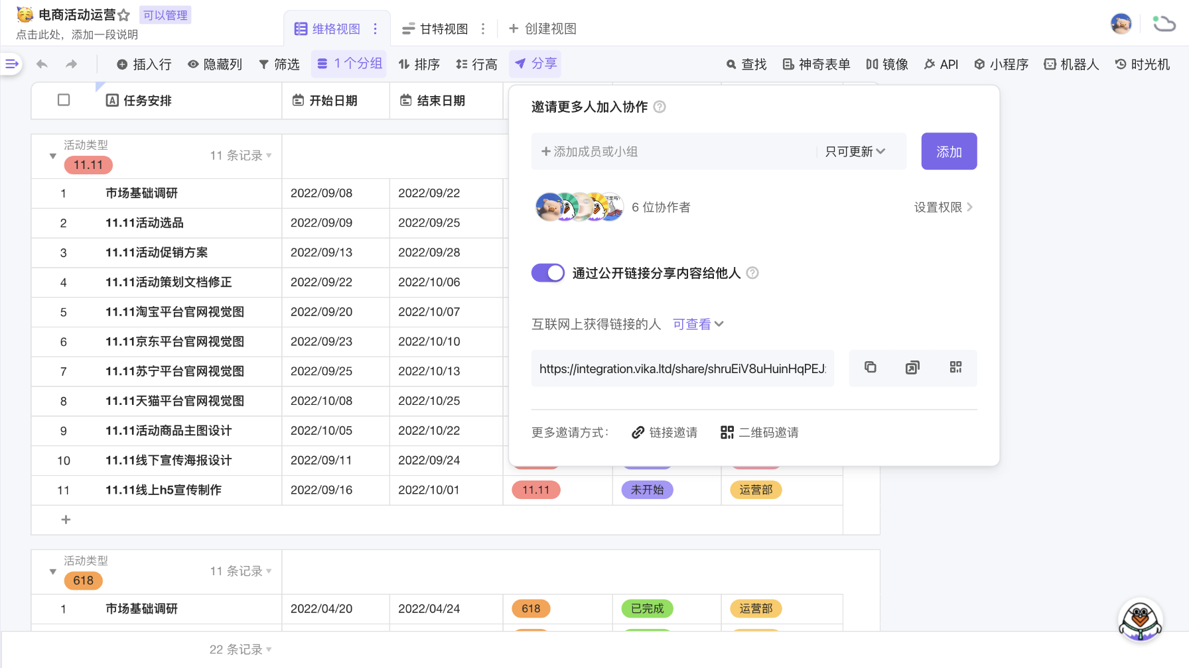Open the 可查看 link permission dropdown
Viewport: 1189px width, 668px height.
(698, 324)
